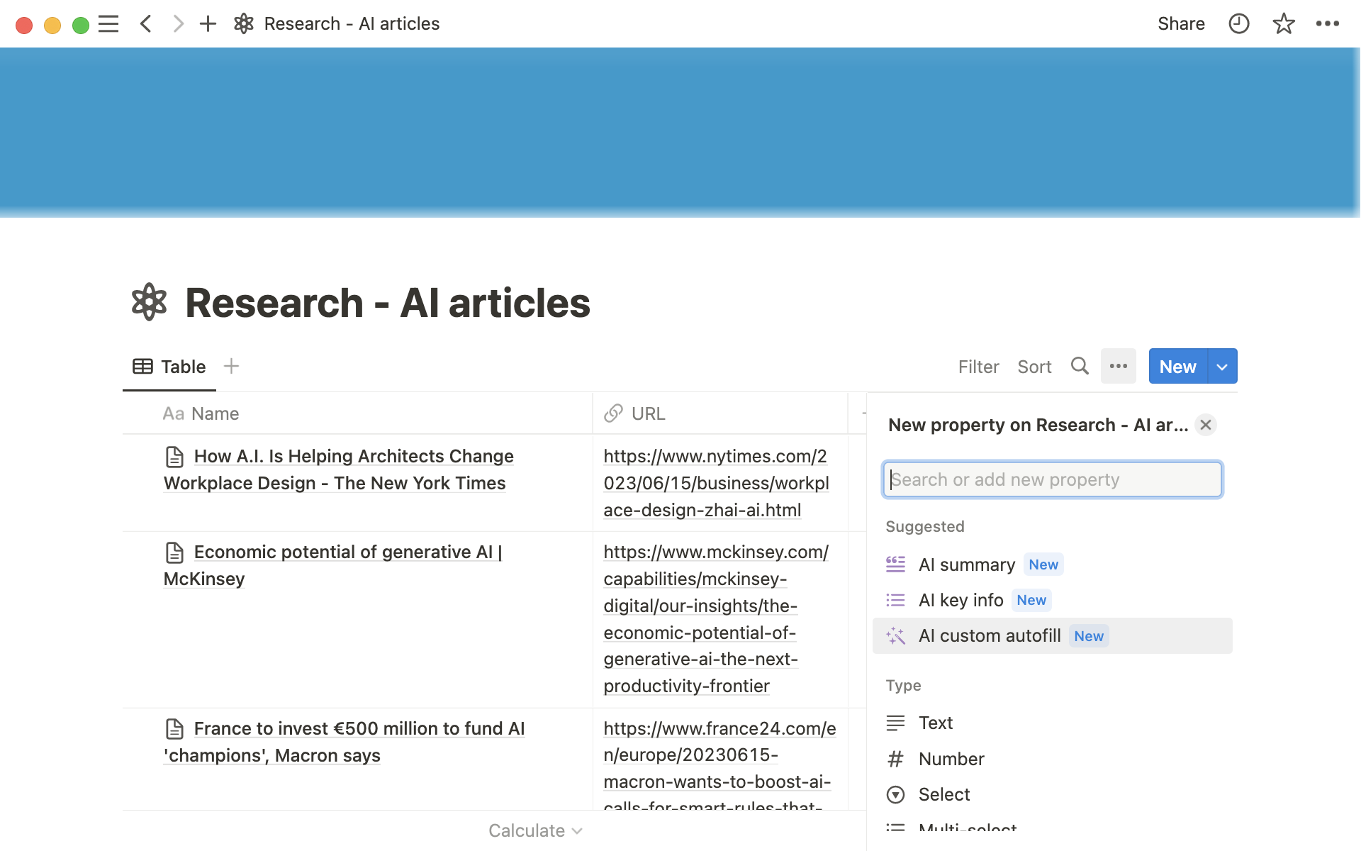
Task: Click the Filter button
Action: coord(978,367)
